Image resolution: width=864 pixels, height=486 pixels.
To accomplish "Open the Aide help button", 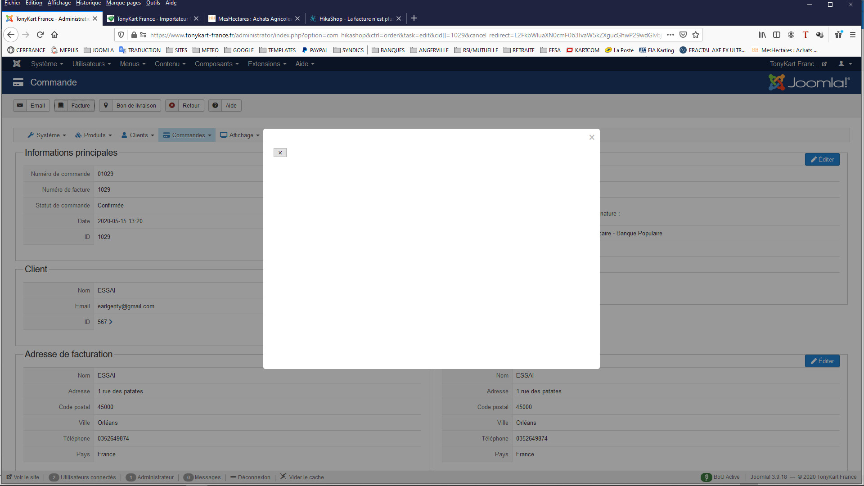I will coord(225,106).
